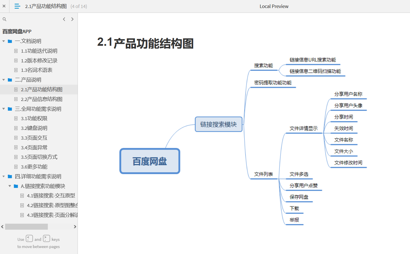410x254 pixels.
Task: Click the 文件列表 branch label
Action: [x=264, y=174]
